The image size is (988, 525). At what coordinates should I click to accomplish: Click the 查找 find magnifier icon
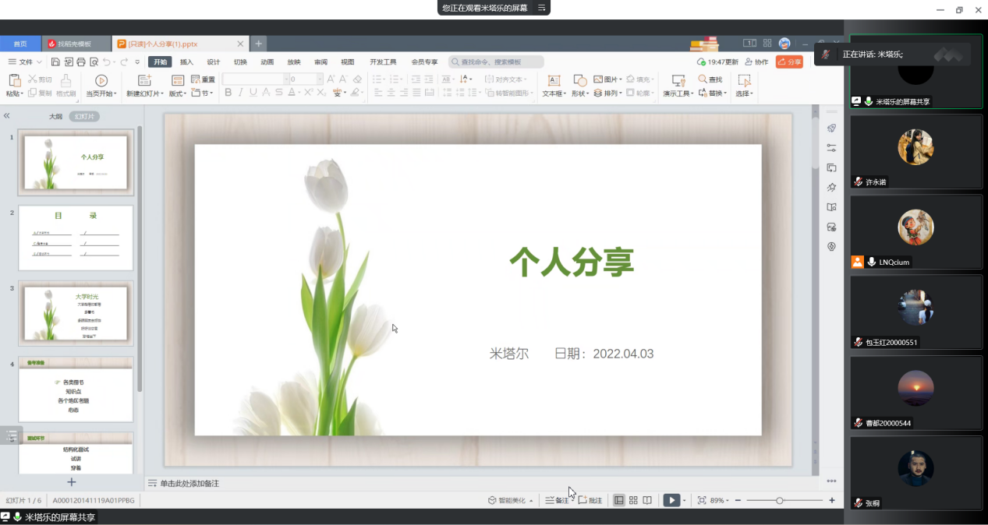[703, 79]
